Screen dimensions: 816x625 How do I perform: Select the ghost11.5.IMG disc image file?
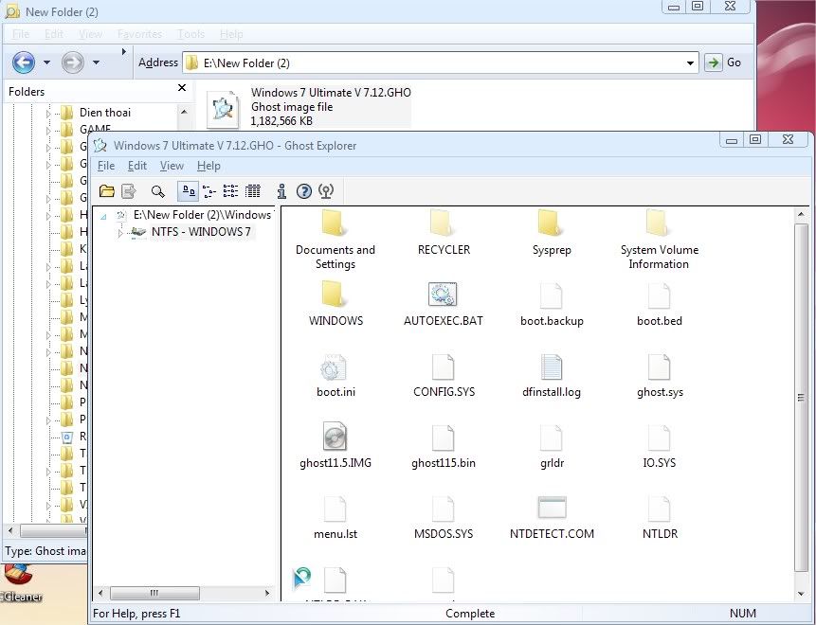click(x=335, y=446)
